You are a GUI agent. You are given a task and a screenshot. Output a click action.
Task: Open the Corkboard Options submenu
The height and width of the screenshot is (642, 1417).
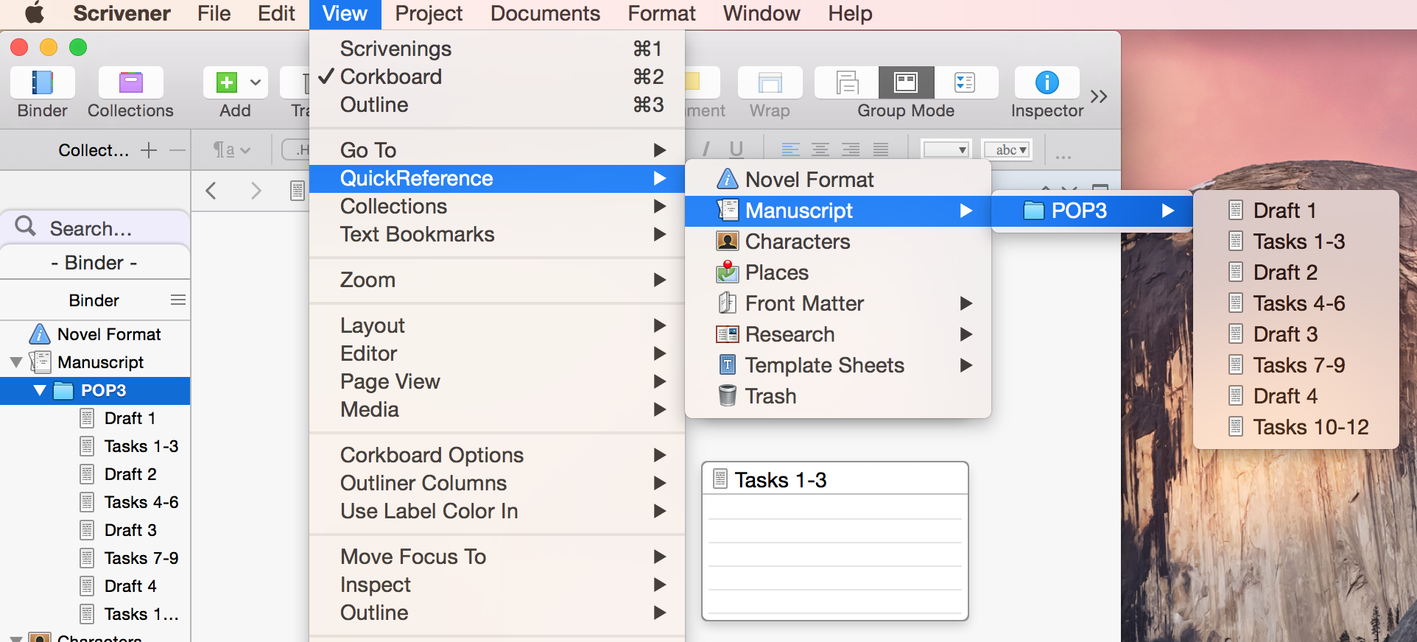coord(497,455)
